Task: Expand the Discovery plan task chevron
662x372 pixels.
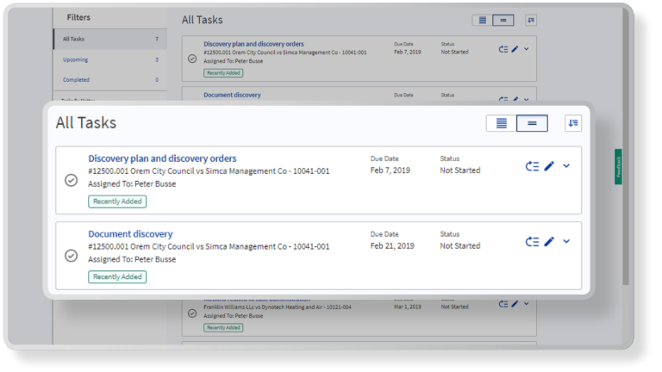Action: click(566, 166)
